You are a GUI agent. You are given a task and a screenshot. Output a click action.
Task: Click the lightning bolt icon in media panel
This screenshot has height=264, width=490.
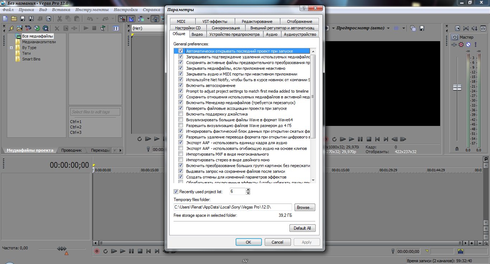(x=11, y=28)
